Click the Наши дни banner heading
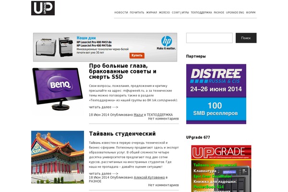288x192 pixels. (86, 38)
